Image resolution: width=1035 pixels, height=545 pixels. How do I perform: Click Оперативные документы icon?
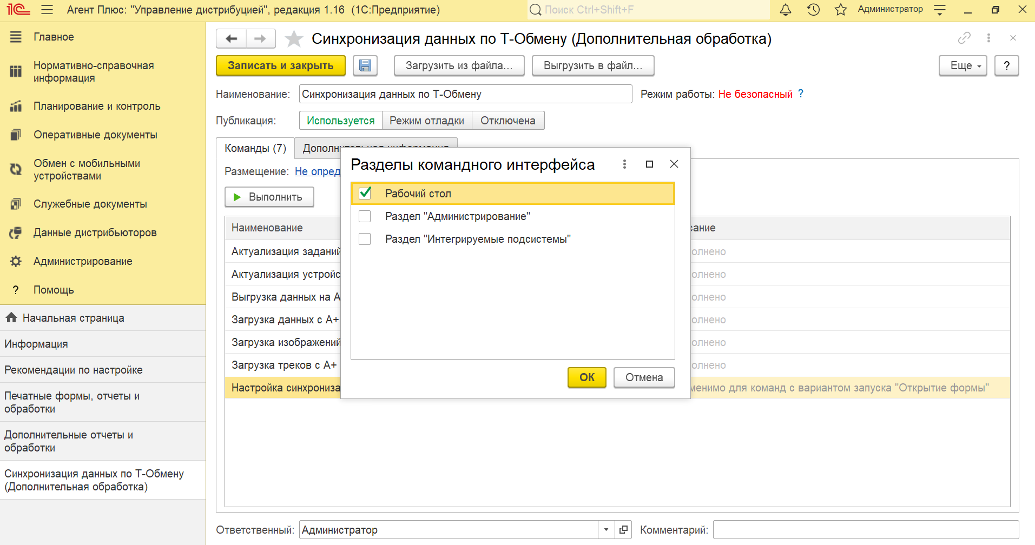tap(16, 135)
